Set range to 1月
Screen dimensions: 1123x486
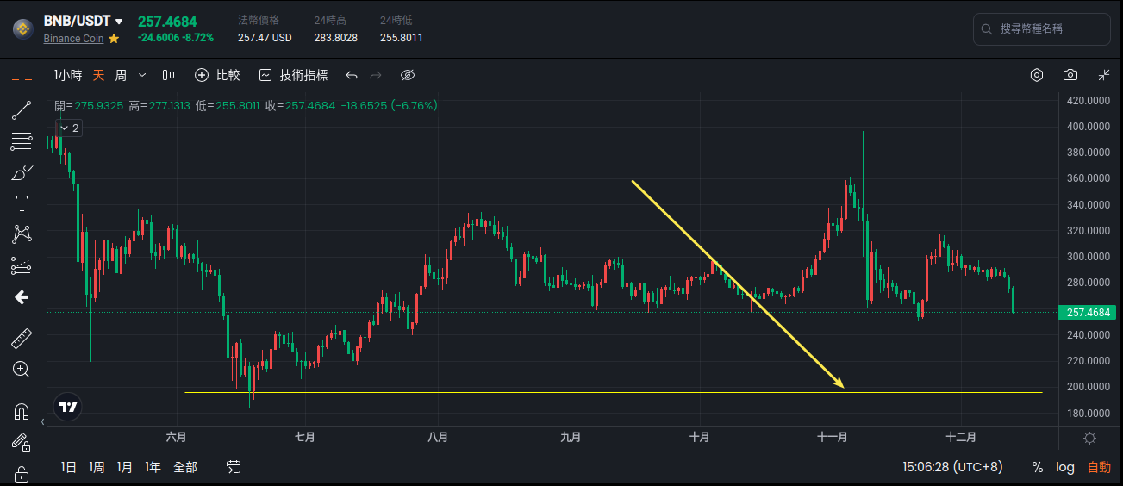click(x=124, y=467)
